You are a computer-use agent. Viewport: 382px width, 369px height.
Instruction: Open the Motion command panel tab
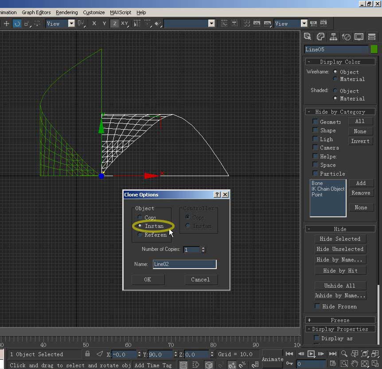pos(346,37)
